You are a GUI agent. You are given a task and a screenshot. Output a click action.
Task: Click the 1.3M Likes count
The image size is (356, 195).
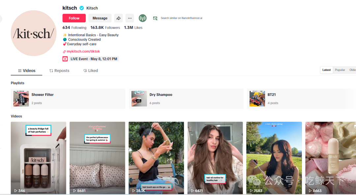(x=133, y=28)
